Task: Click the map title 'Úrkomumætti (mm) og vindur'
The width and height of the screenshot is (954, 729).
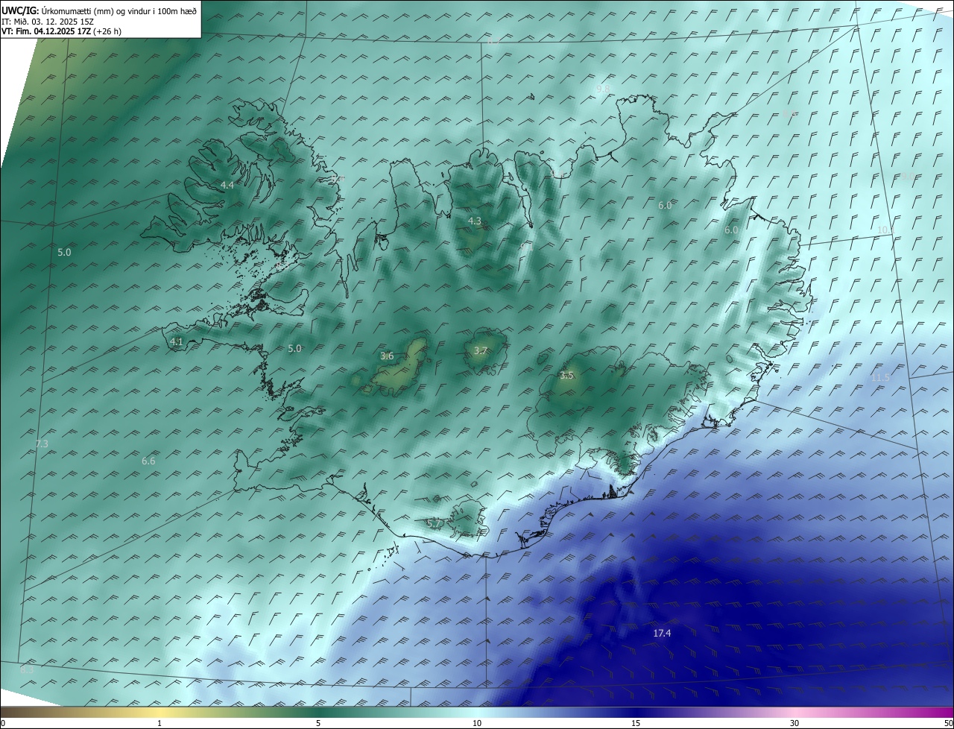Action: tap(95, 10)
